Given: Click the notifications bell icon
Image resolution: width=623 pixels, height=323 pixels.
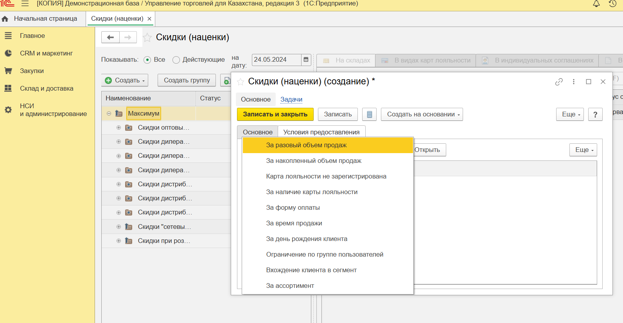Looking at the screenshot, I should [x=596, y=4].
